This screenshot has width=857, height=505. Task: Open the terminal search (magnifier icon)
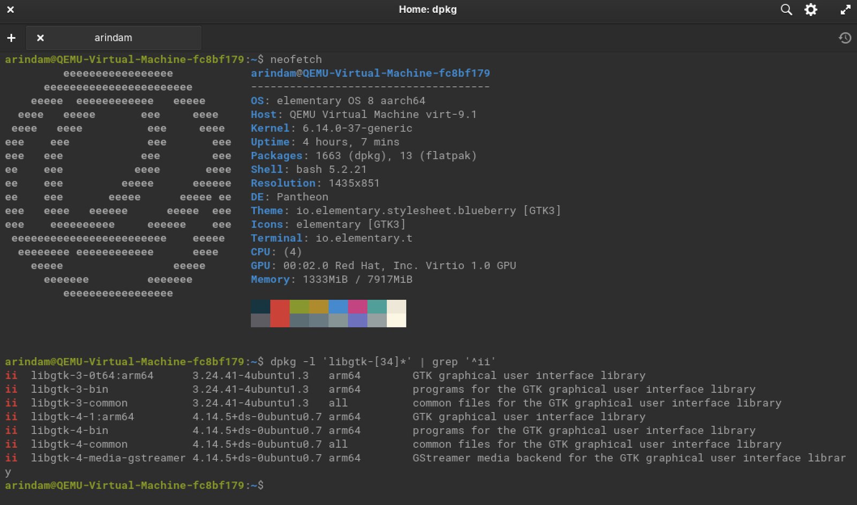coord(786,10)
